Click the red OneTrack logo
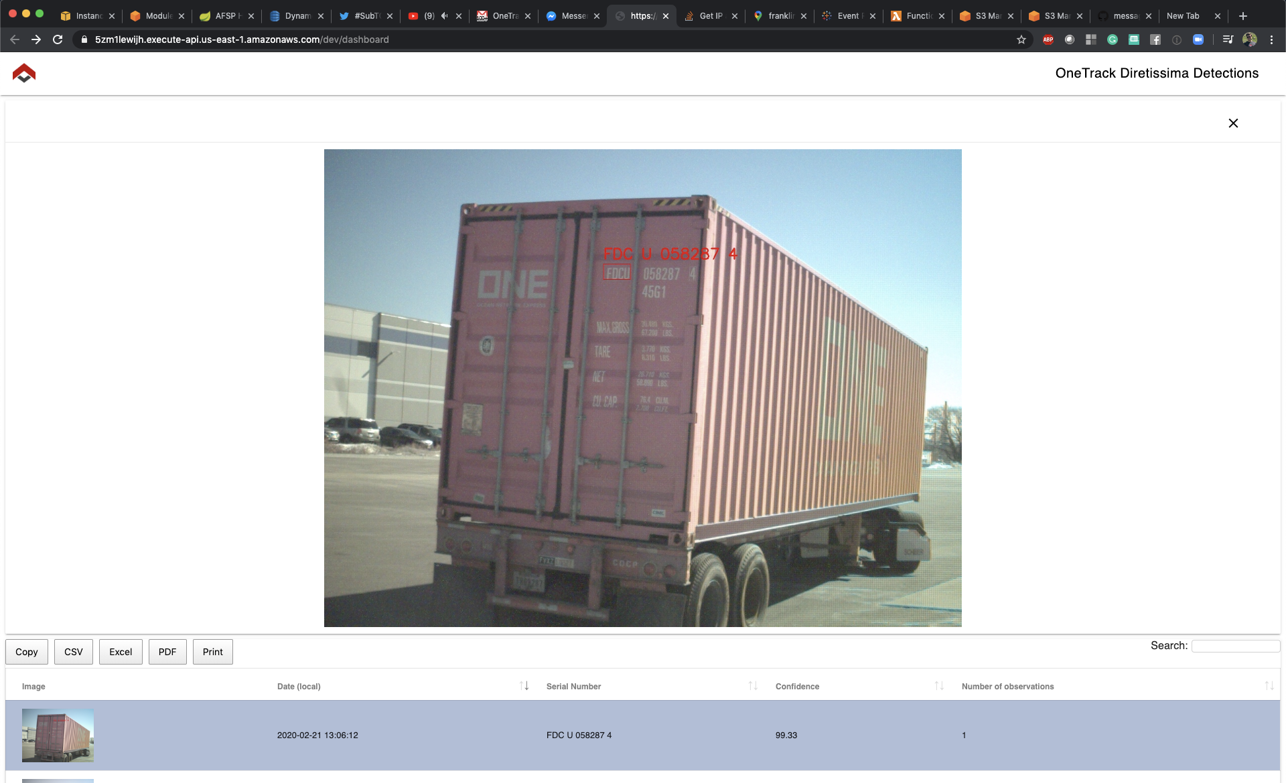Screen dimensions: 1286x783 (24, 73)
